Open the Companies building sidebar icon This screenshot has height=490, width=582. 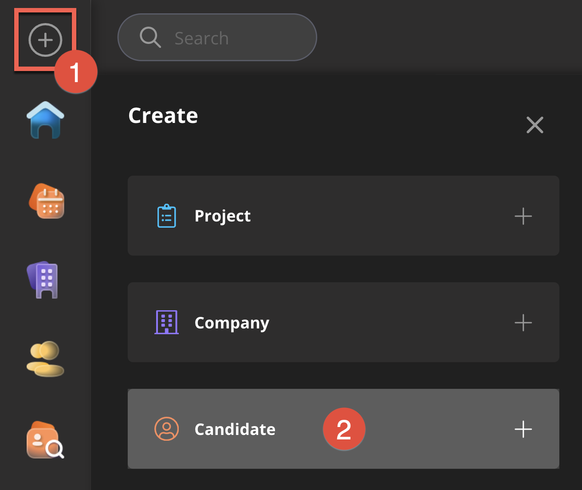tap(43, 280)
